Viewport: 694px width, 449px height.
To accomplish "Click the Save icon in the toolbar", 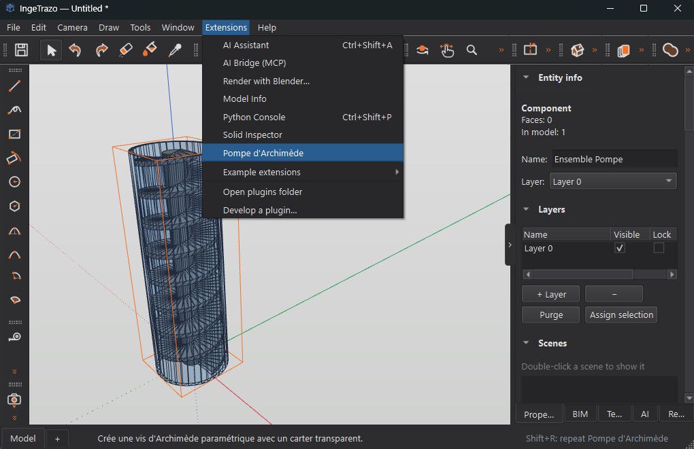I will (x=21, y=50).
